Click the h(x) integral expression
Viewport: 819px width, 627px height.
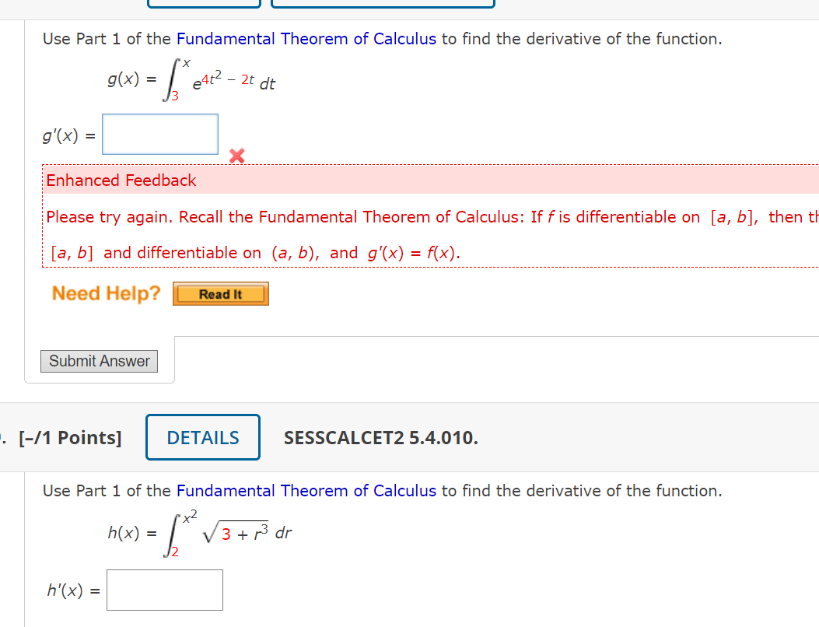click(198, 532)
